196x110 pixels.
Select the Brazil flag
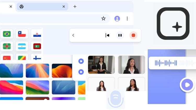[x=7, y=34]
